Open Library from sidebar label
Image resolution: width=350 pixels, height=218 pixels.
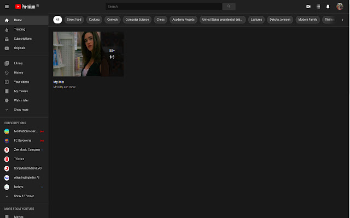(19, 63)
